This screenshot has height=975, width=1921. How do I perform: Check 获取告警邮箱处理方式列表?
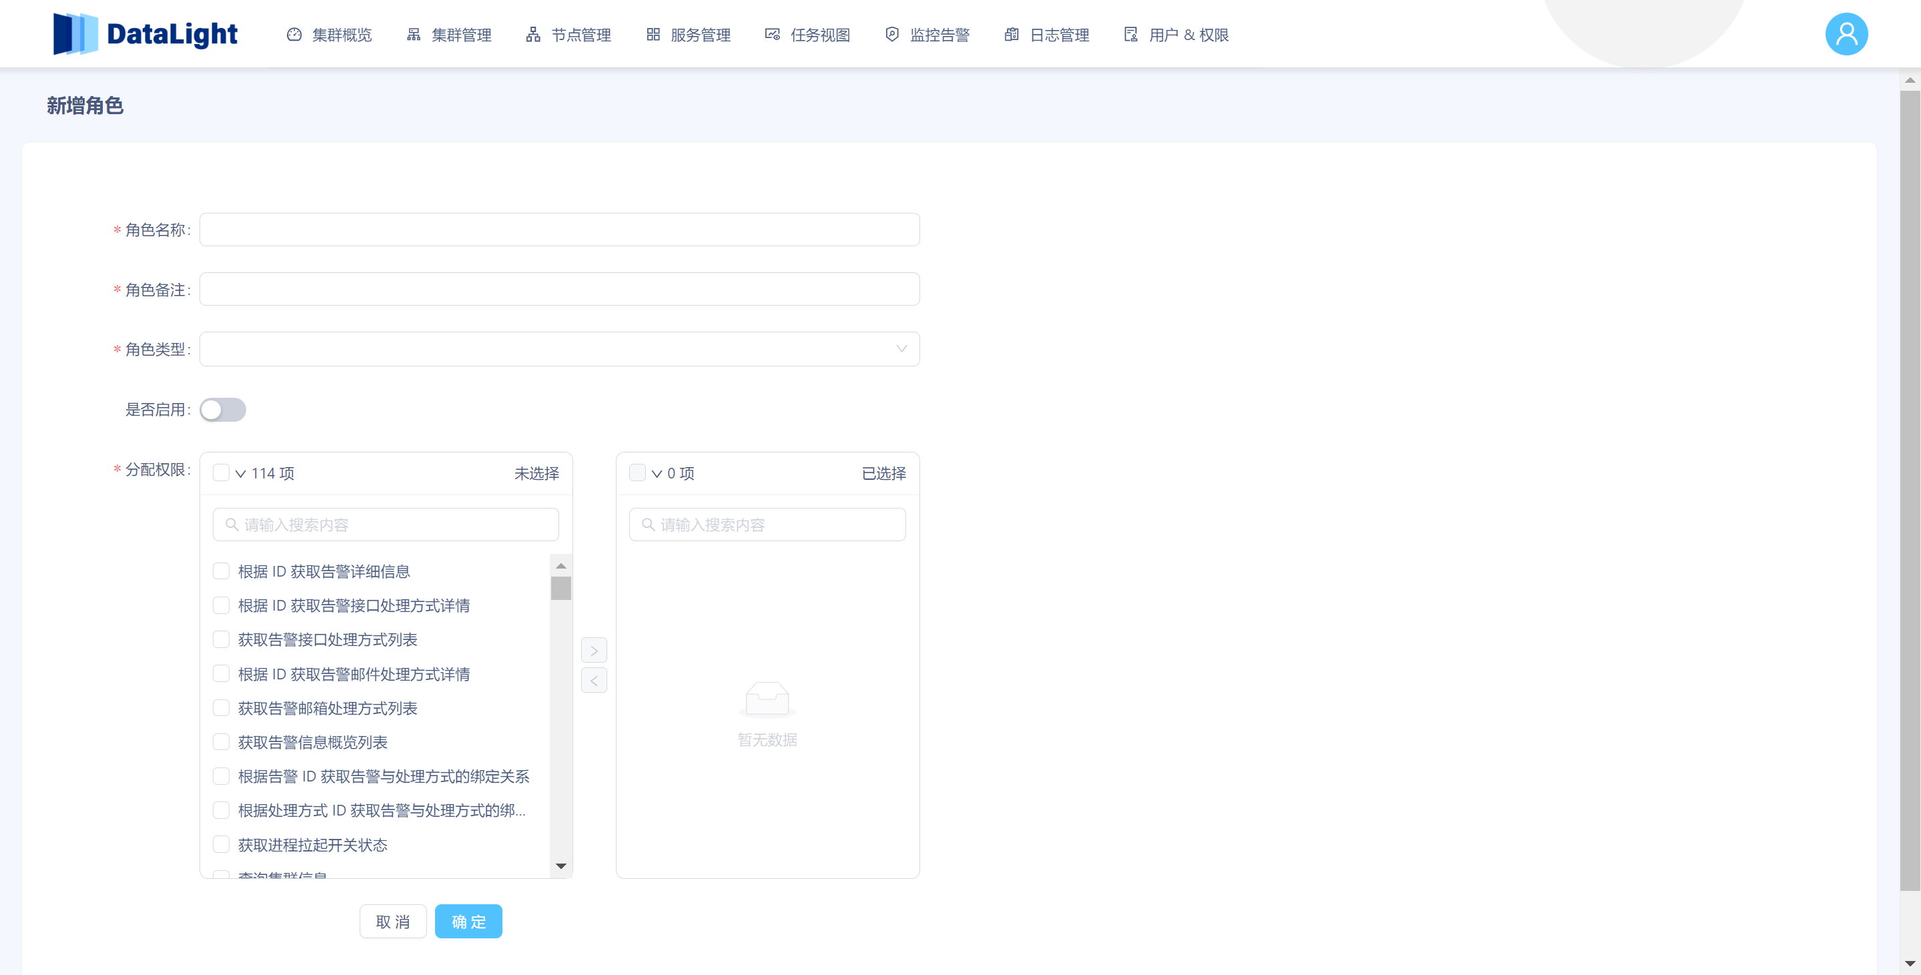click(221, 708)
